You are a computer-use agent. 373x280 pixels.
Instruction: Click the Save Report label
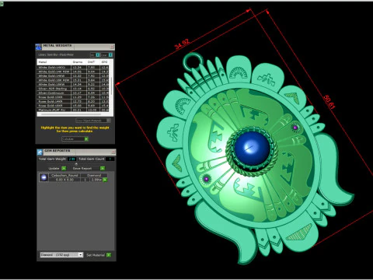82,168
